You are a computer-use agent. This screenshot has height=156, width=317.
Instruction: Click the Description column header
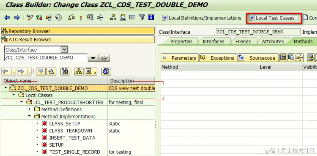point(131,81)
